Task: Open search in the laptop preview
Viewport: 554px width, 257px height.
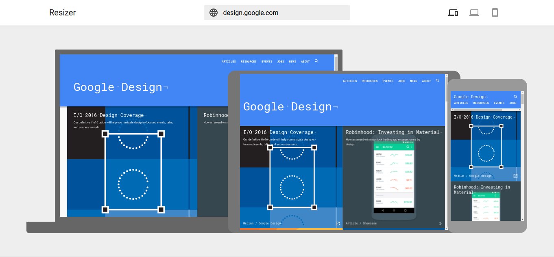Action: click(x=316, y=61)
